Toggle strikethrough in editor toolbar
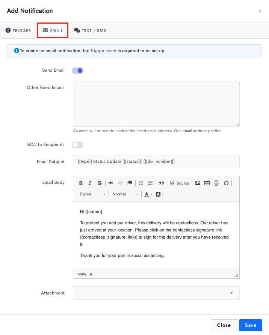 (100, 183)
